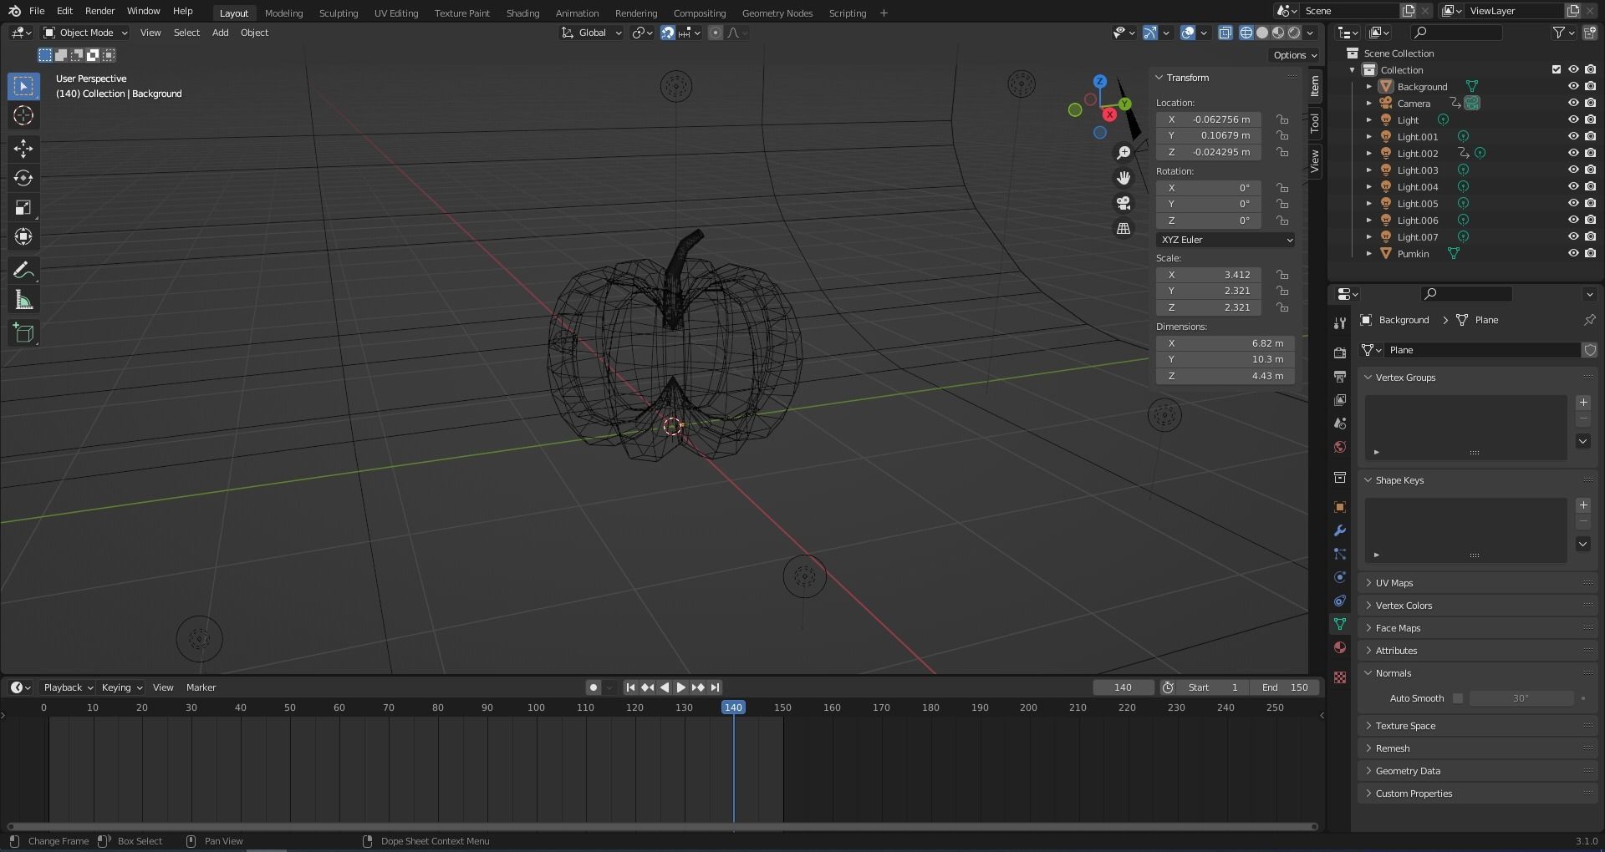Viewport: 1605px width, 852px height.
Task: Select the Cursor tool in toolbar
Action: 23,115
